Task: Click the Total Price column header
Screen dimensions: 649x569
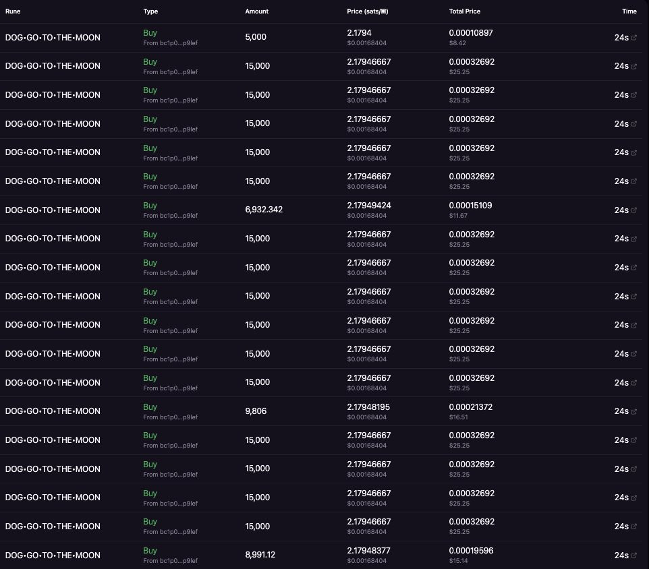Action: pos(465,11)
